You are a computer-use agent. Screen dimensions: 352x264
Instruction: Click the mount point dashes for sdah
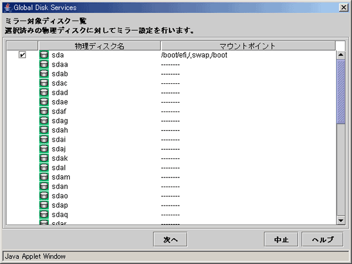[171, 130]
